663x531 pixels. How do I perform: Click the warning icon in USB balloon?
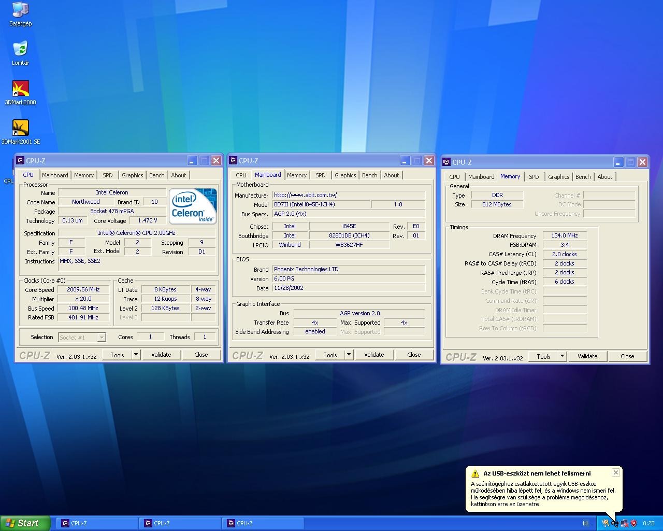coord(475,473)
